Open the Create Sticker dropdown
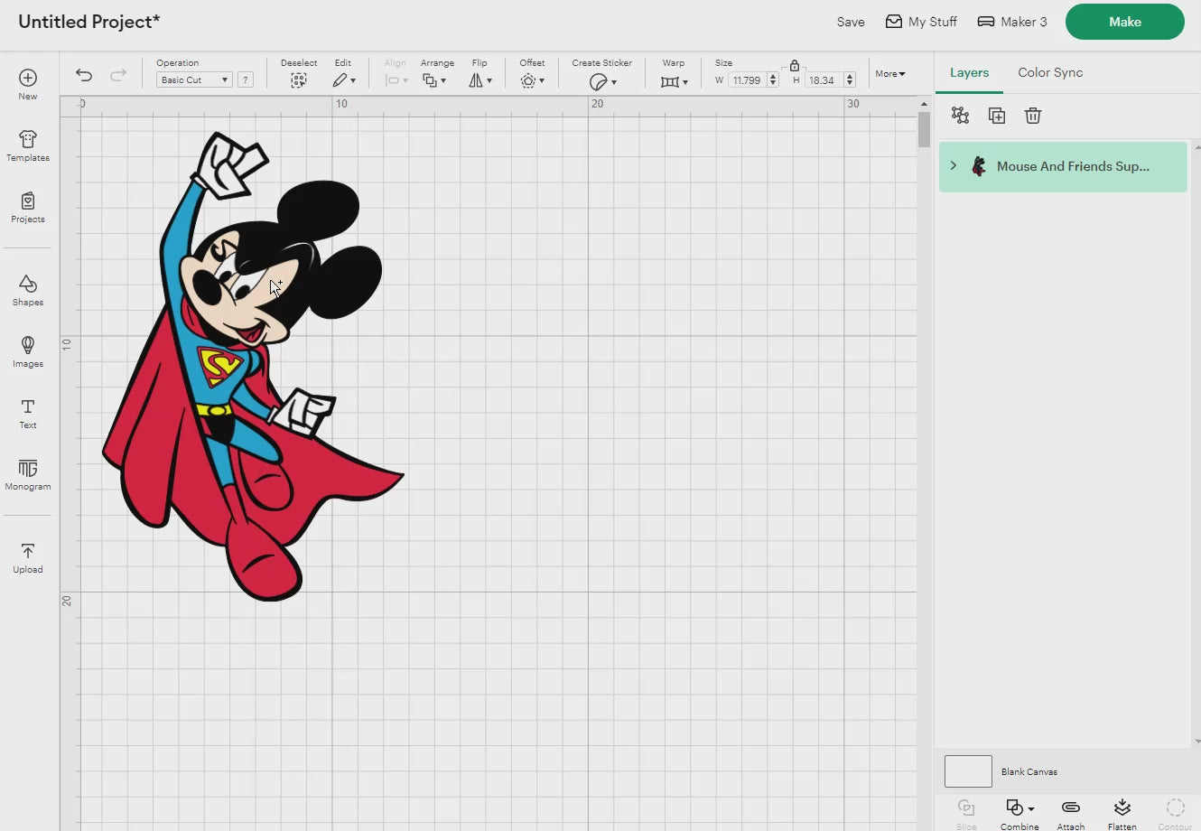 pos(602,81)
